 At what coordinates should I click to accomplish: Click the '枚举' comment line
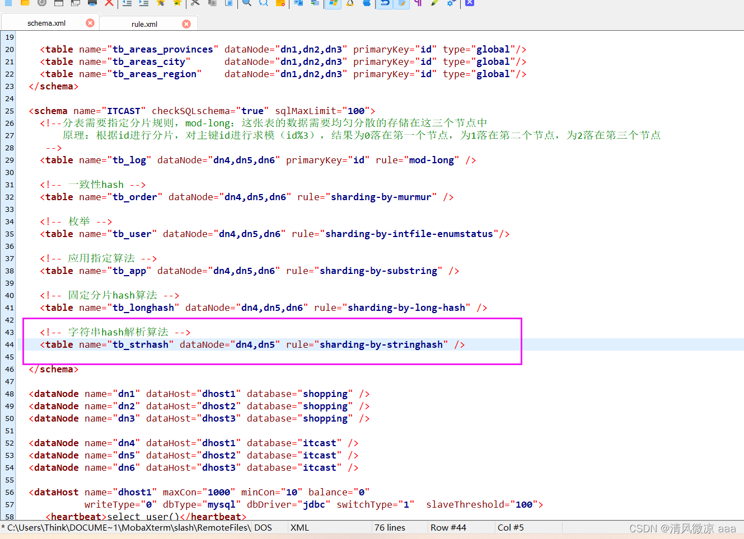coord(76,221)
